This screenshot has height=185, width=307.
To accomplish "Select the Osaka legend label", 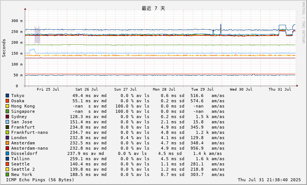I will pyautogui.click(x=18, y=101).
